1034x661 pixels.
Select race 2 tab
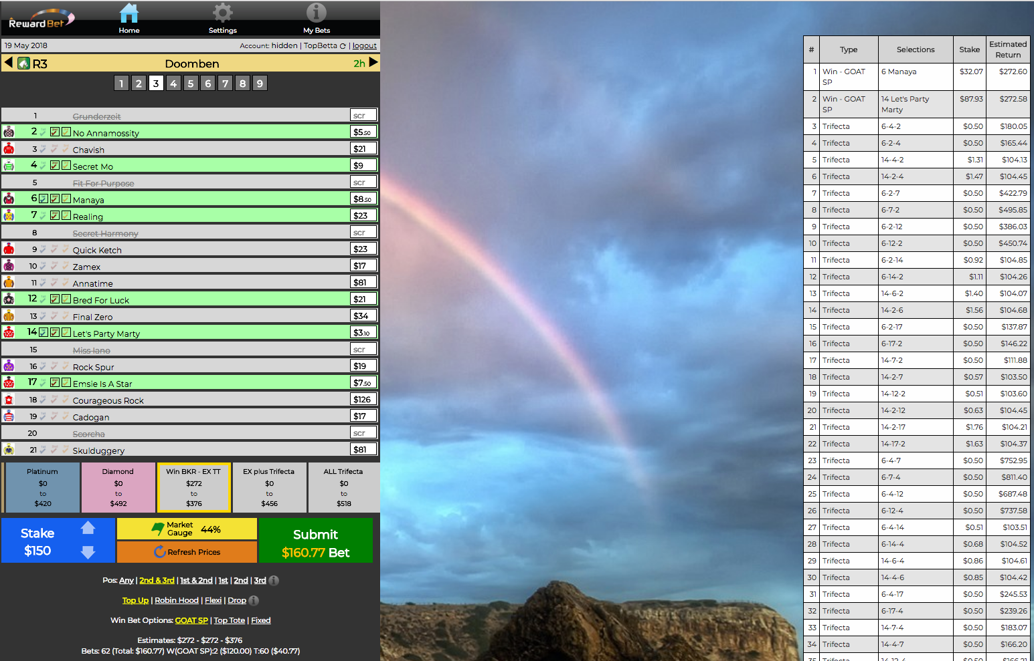pyautogui.click(x=139, y=83)
